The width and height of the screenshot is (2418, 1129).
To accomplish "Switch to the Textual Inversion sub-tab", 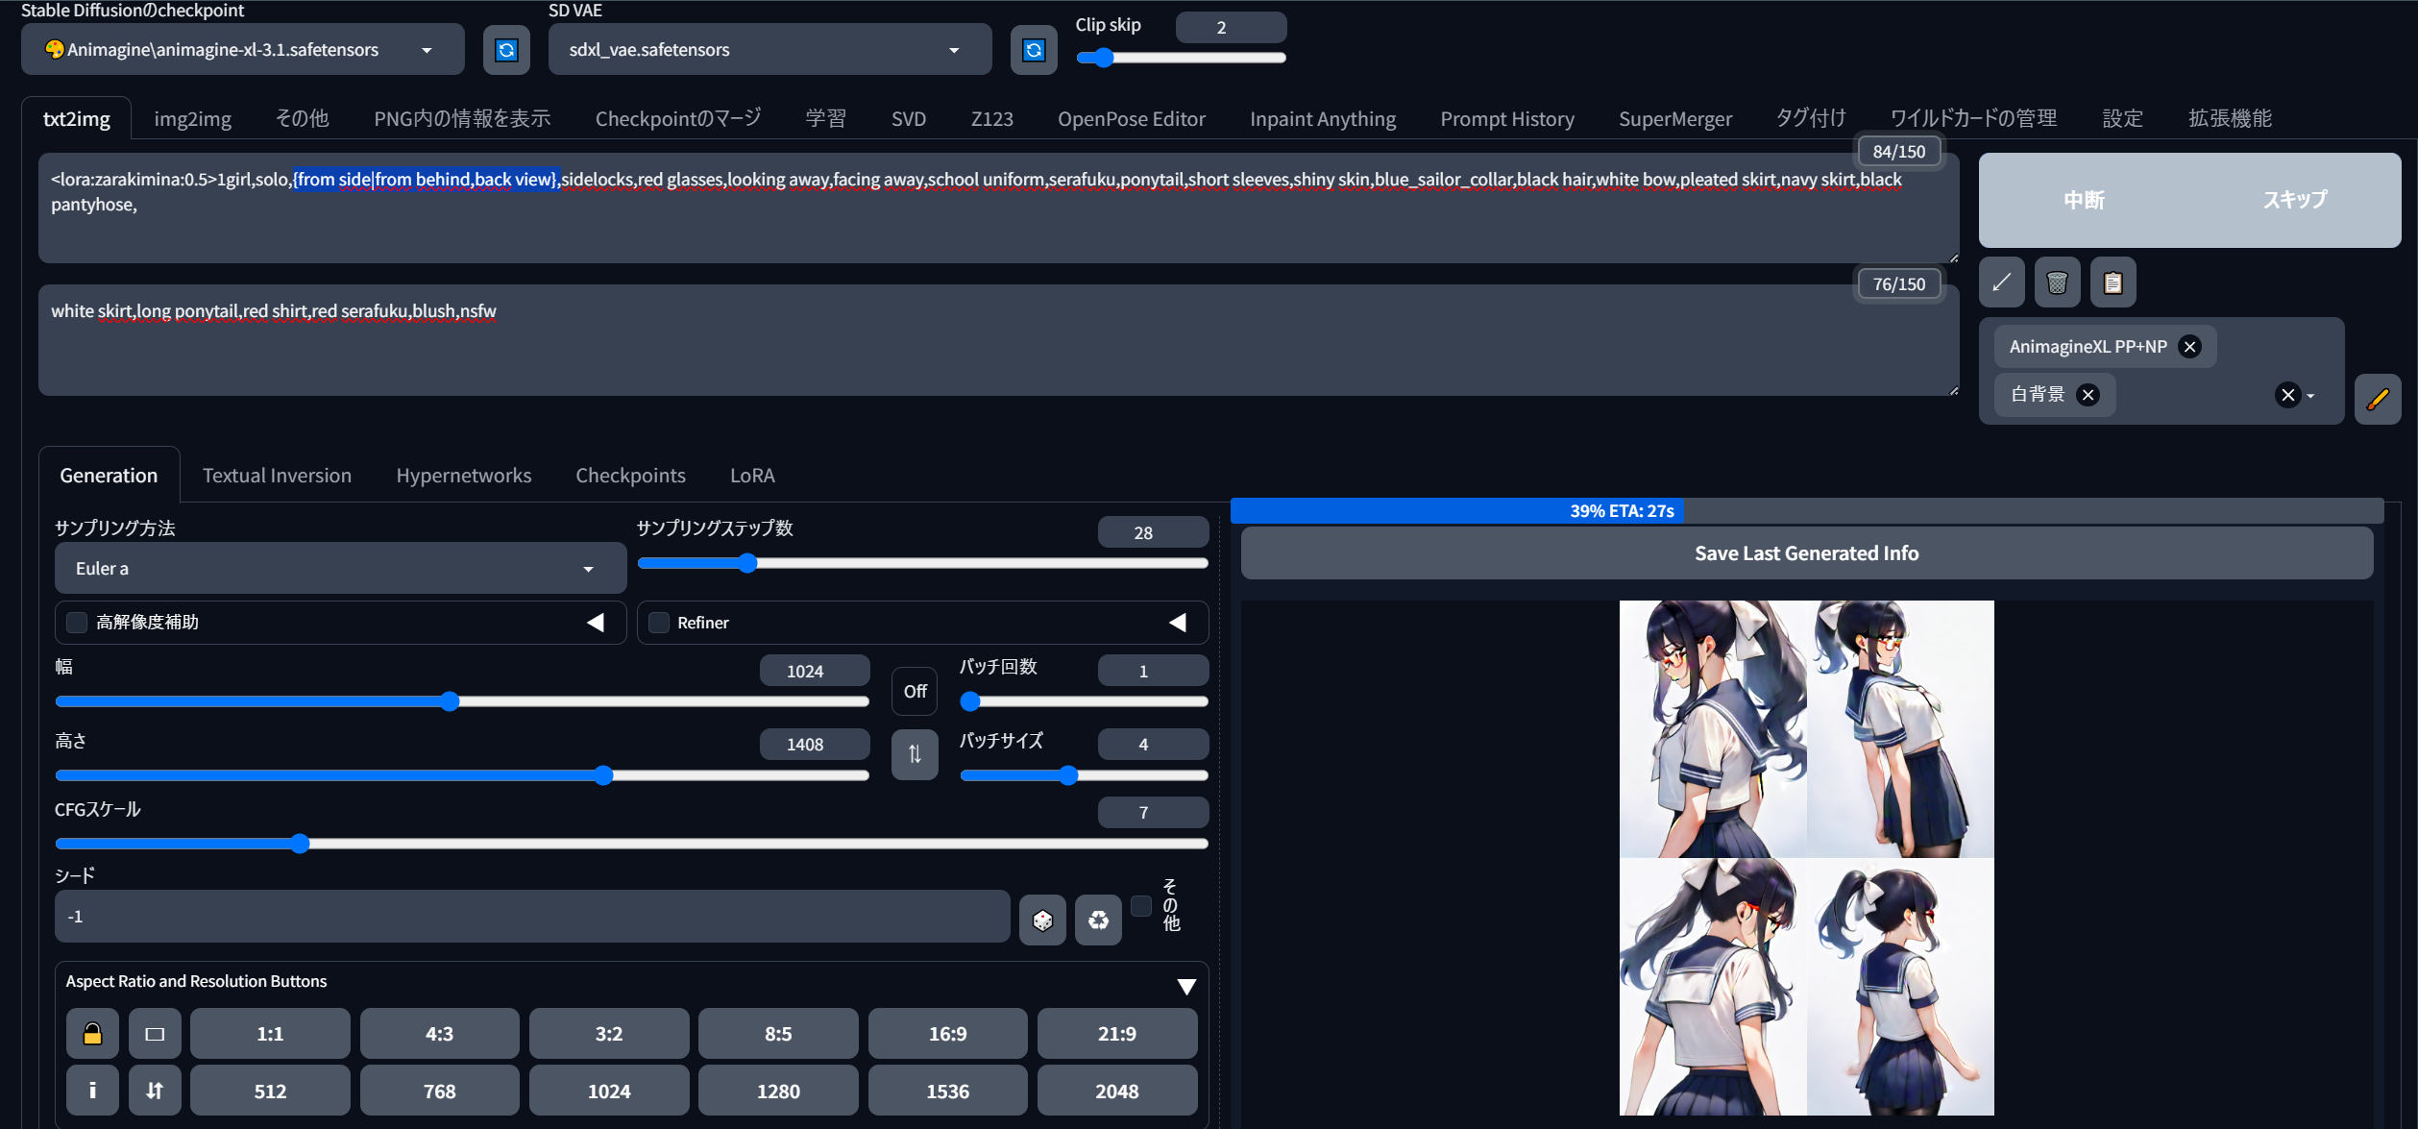I will click(277, 476).
